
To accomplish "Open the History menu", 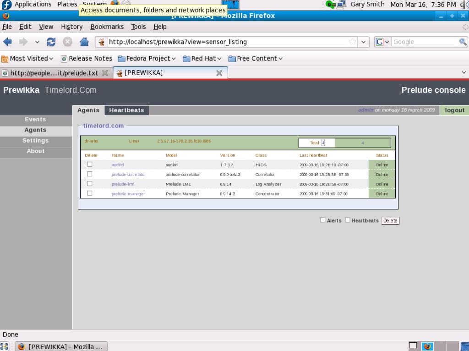I will (x=72, y=27).
